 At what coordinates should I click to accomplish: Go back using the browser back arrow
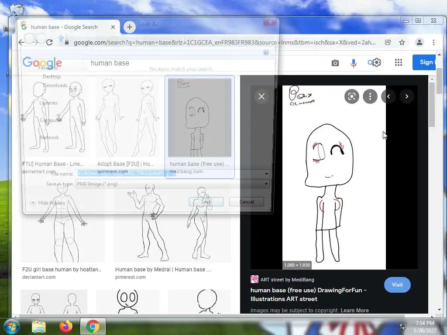tap(21, 42)
